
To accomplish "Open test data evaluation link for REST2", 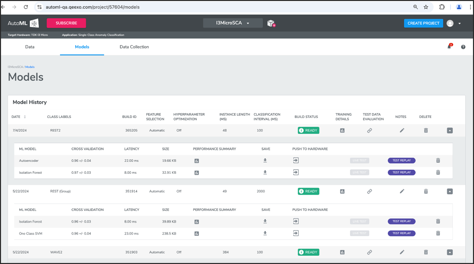I will (x=370, y=131).
